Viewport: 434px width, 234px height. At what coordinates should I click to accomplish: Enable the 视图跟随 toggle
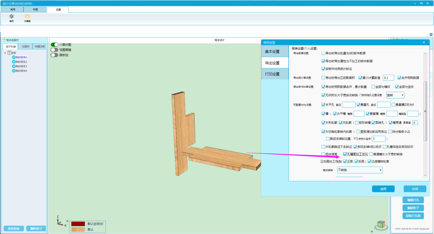coord(55,50)
